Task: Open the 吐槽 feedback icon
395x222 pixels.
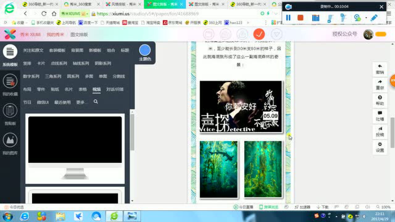Action: coord(380,113)
